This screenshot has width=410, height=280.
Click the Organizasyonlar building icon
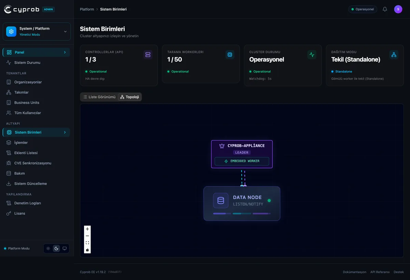9,82
